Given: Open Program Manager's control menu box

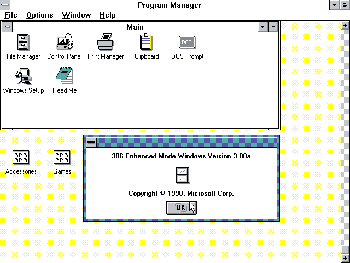Looking at the screenshot, I should tap(5, 5).
